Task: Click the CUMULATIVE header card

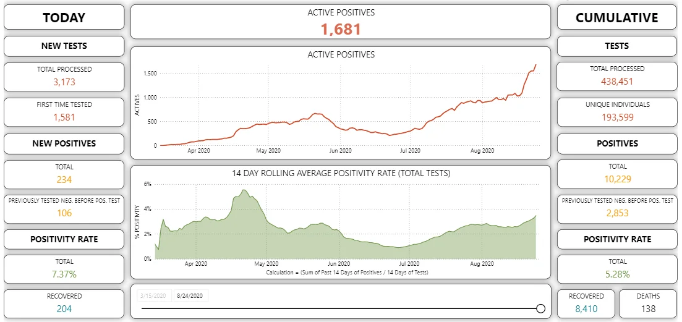Action: coord(616,18)
